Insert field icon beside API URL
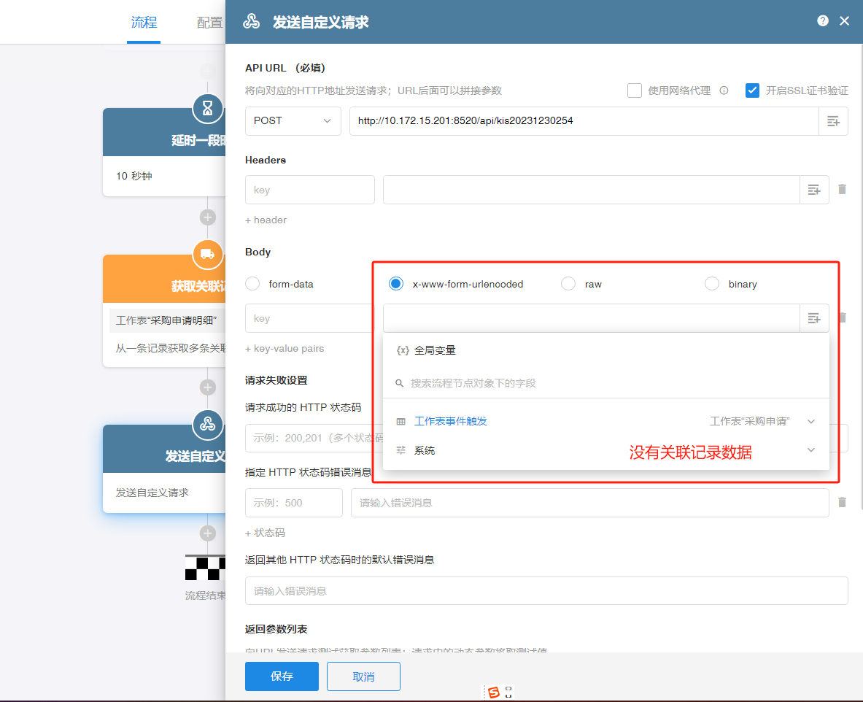This screenshot has height=702, width=863. (x=833, y=121)
